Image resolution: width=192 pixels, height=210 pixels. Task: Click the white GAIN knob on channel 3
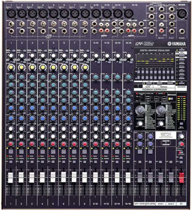32,56
